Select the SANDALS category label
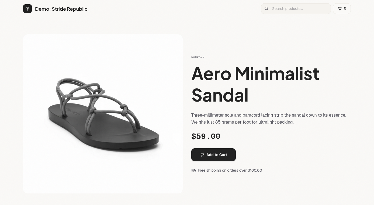This screenshot has height=205, width=374. pos(198,57)
